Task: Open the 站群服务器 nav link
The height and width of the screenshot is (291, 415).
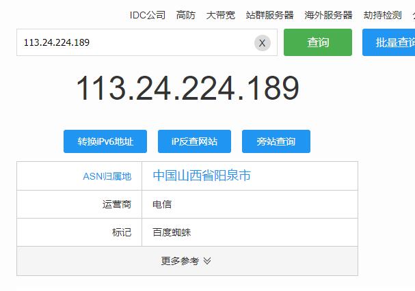Action: (x=269, y=15)
